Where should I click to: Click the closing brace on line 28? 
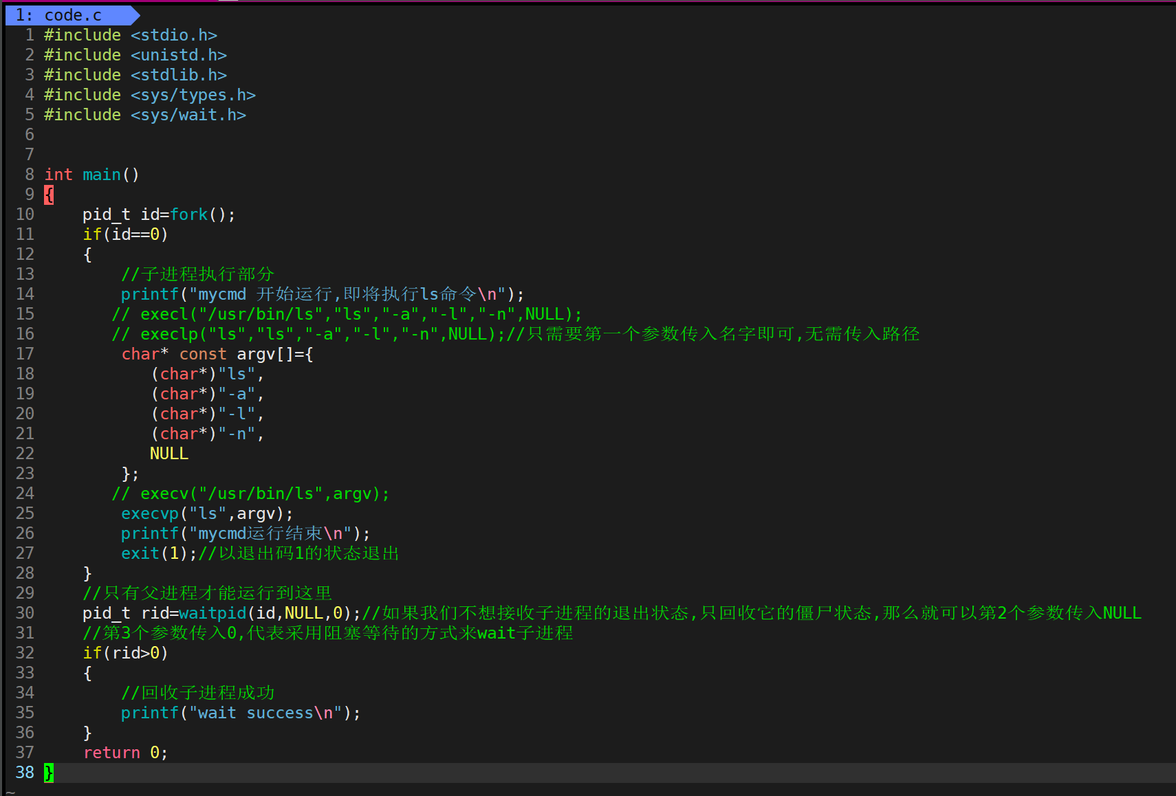[x=87, y=573]
